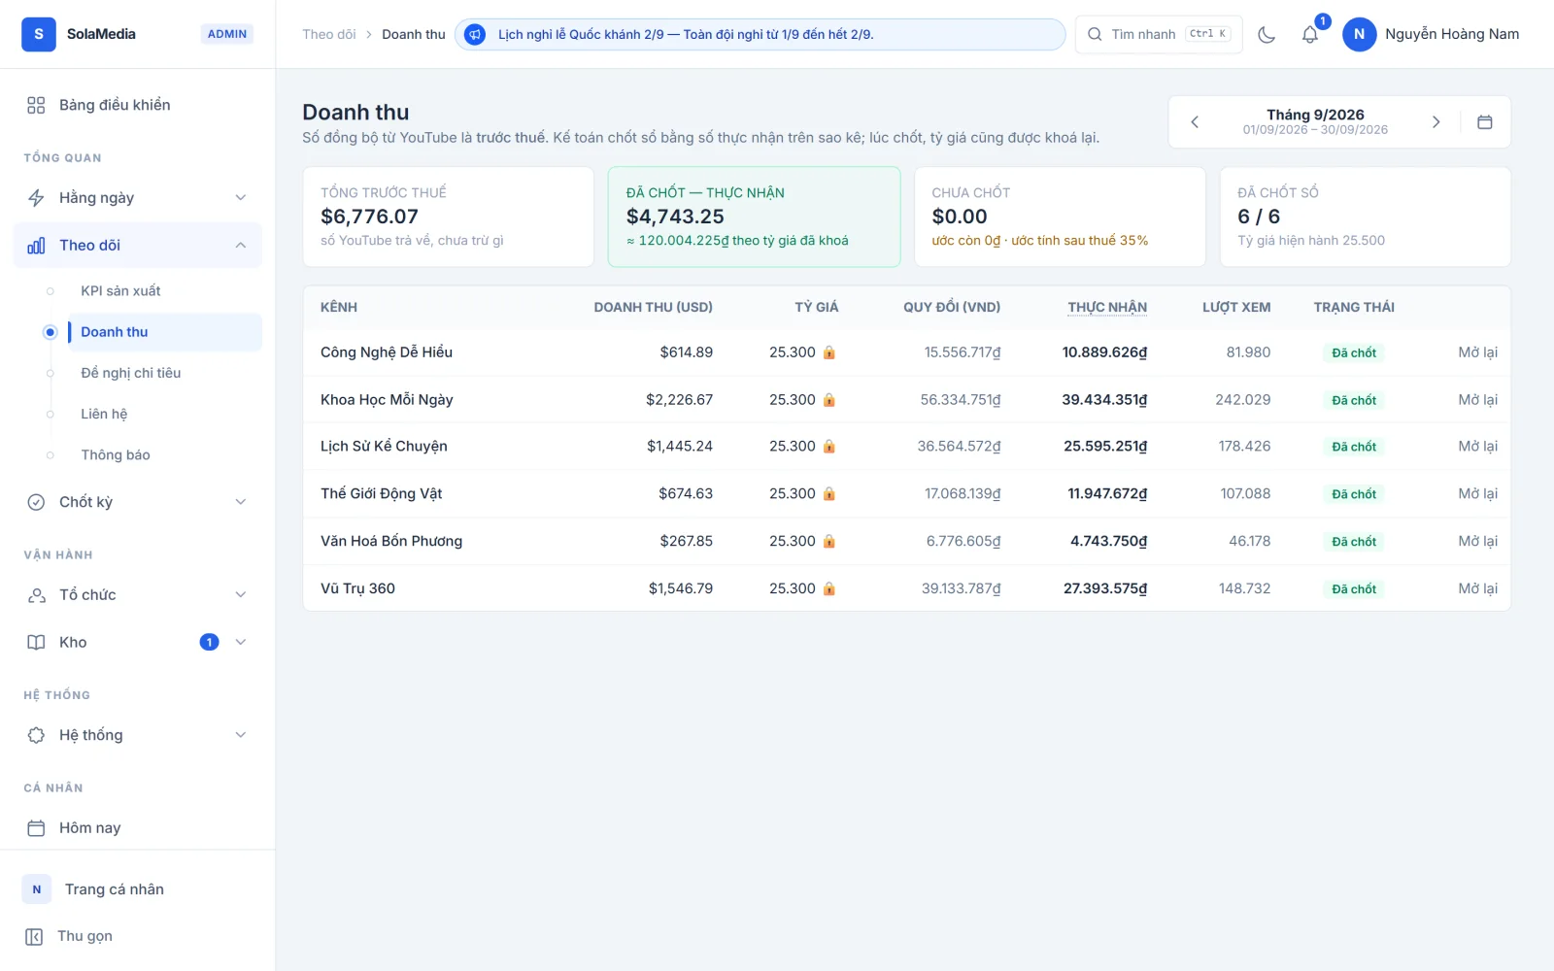The image size is (1554, 971).
Task: Click the Hằng ngày lightning icon
Action: pyautogui.click(x=36, y=198)
